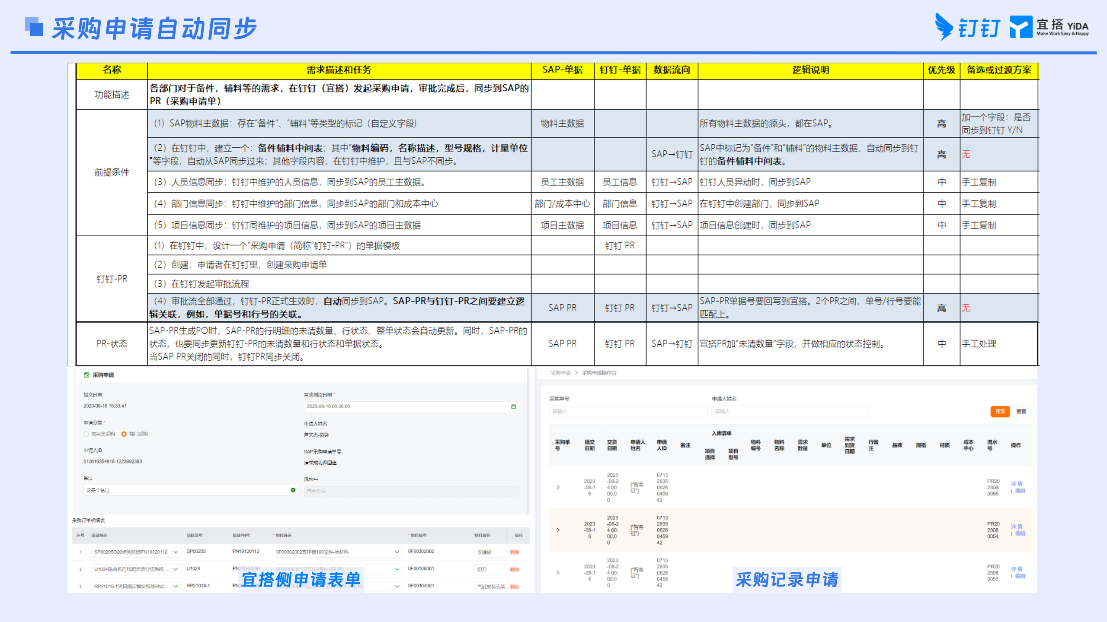Click the 数据流向 header cell

point(672,70)
